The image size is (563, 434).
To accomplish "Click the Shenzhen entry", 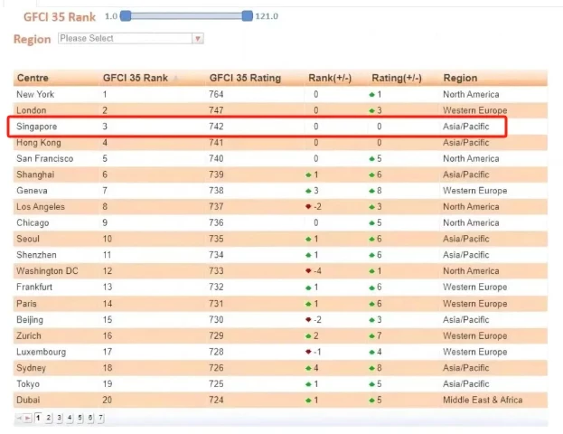I will click(x=36, y=255).
